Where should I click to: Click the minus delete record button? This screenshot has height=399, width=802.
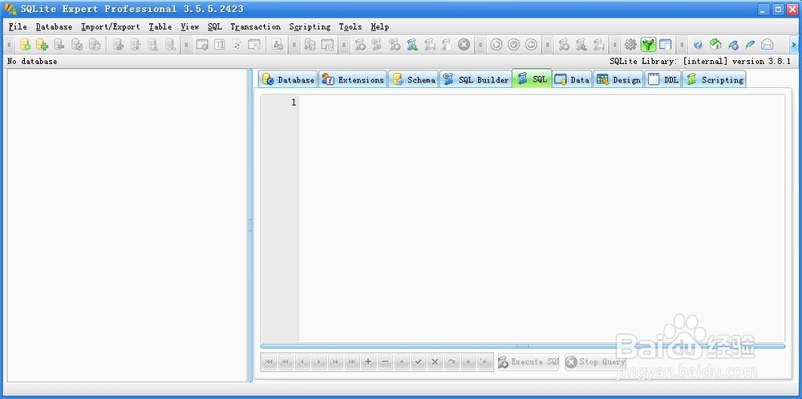click(x=385, y=361)
